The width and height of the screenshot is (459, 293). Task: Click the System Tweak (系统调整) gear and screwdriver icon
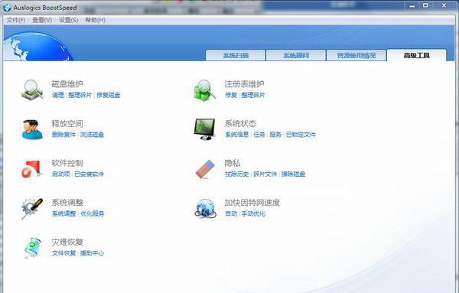pos(32,208)
